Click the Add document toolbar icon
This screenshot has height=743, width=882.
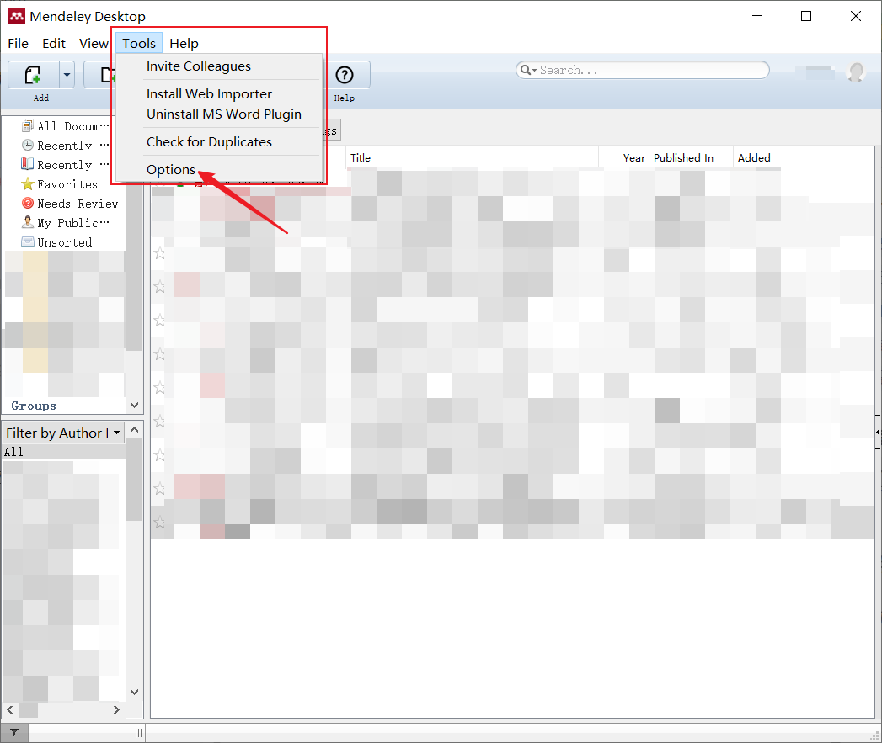(33, 74)
